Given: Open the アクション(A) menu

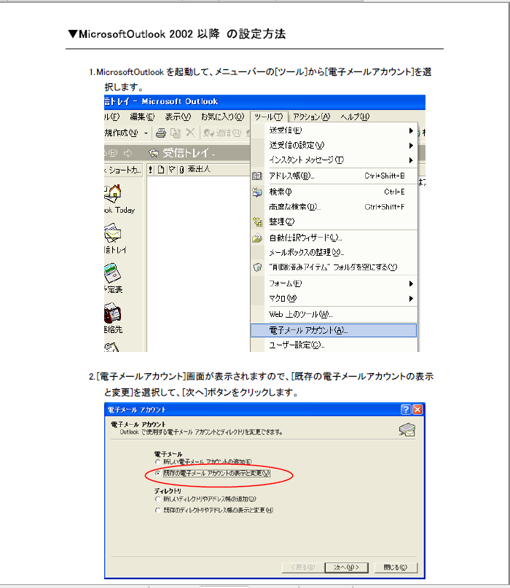Looking at the screenshot, I should [x=312, y=117].
